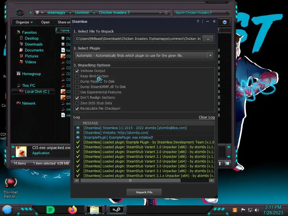Click the file path input field
Screen dimensions: 288x216
pyautogui.click(x=138, y=39)
